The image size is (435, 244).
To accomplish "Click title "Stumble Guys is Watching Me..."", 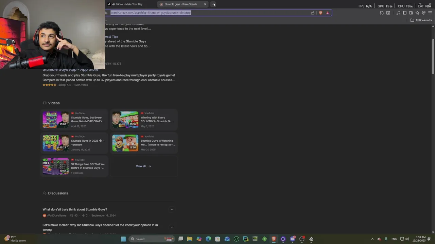I will pos(158,143).
